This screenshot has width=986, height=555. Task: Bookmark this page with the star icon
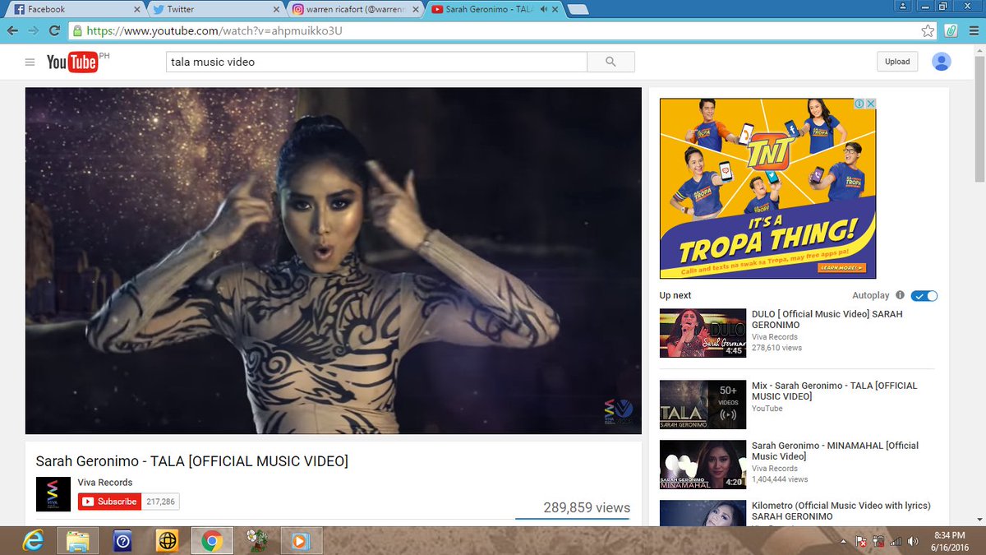(x=928, y=30)
